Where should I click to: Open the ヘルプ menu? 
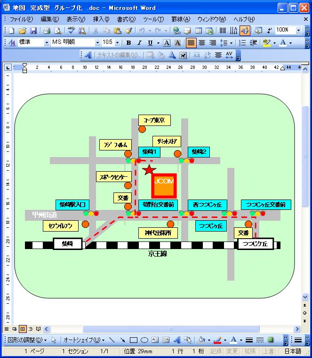click(x=244, y=19)
